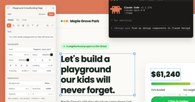195x102 pixels.
Task: Expand the Playground Crowdfunding Page project dropdown
Action: (46, 8)
